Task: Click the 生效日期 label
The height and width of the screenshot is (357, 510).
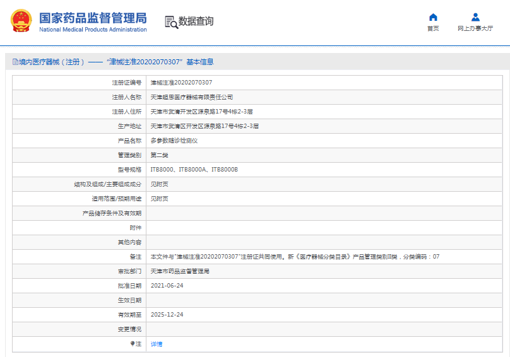Action: tap(130, 300)
